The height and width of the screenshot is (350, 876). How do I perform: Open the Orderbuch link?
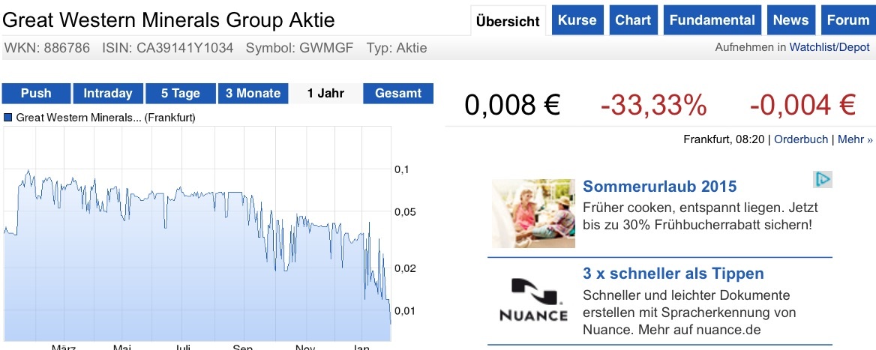click(801, 139)
